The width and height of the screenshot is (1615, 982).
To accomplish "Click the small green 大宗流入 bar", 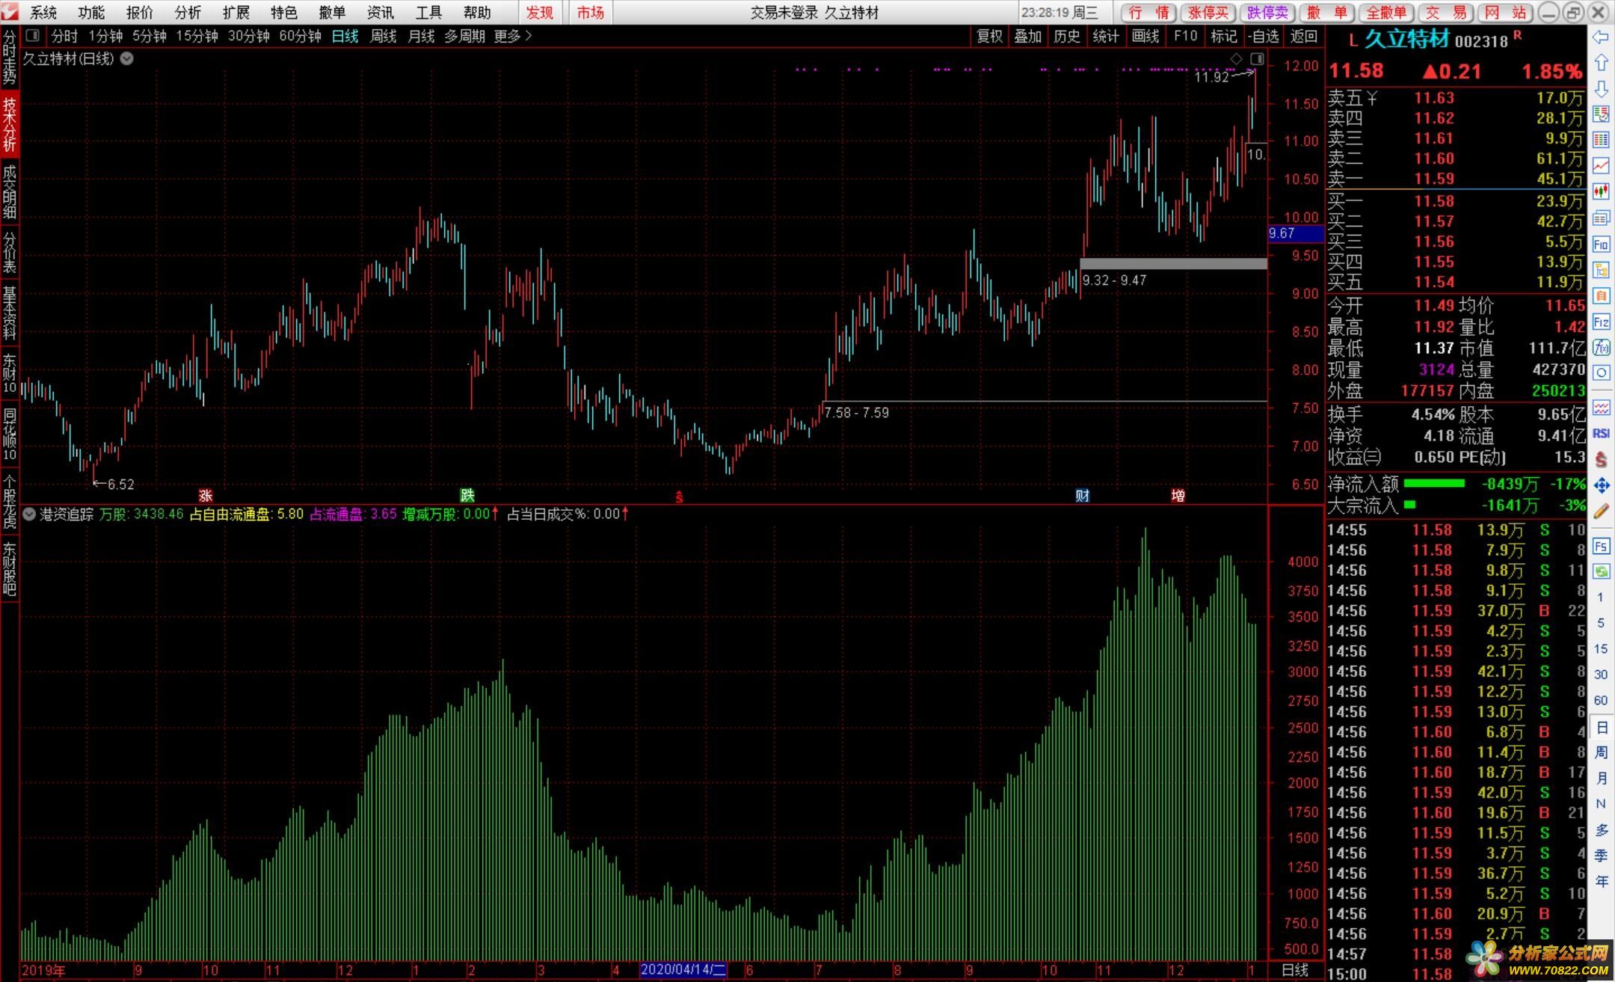I will pyautogui.click(x=1409, y=505).
